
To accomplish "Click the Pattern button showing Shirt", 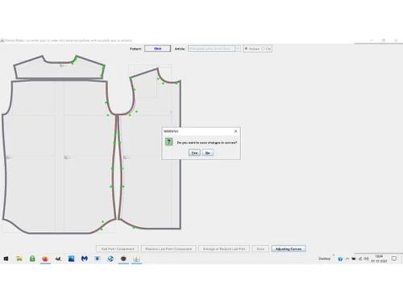I will [x=157, y=48].
